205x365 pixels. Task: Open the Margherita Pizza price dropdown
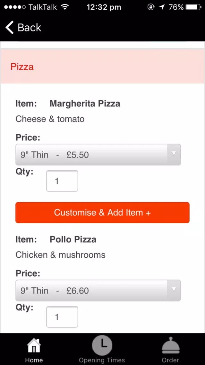tap(98, 155)
